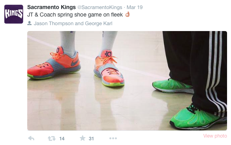Open the shoe photo thumbnail
This screenshot has height=145, width=231.
click(127, 81)
